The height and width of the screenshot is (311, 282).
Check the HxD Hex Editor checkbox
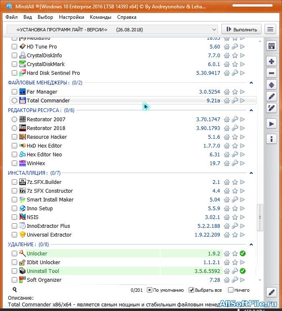pyautogui.click(x=14, y=146)
